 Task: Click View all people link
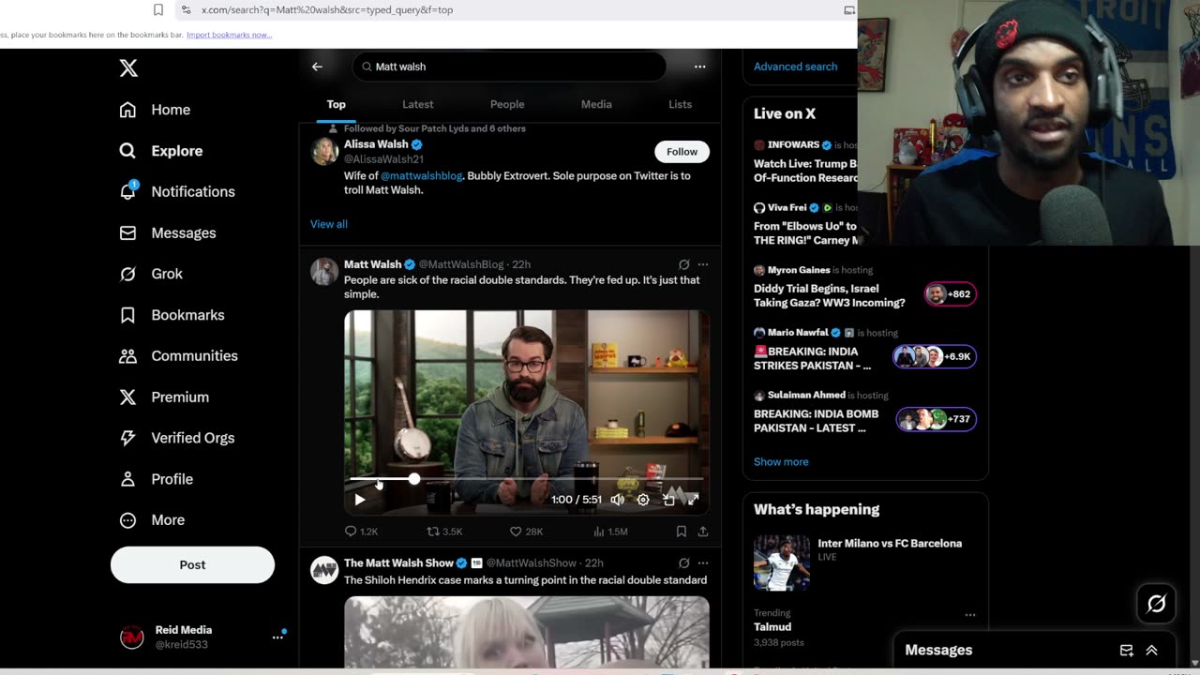pyautogui.click(x=329, y=224)
